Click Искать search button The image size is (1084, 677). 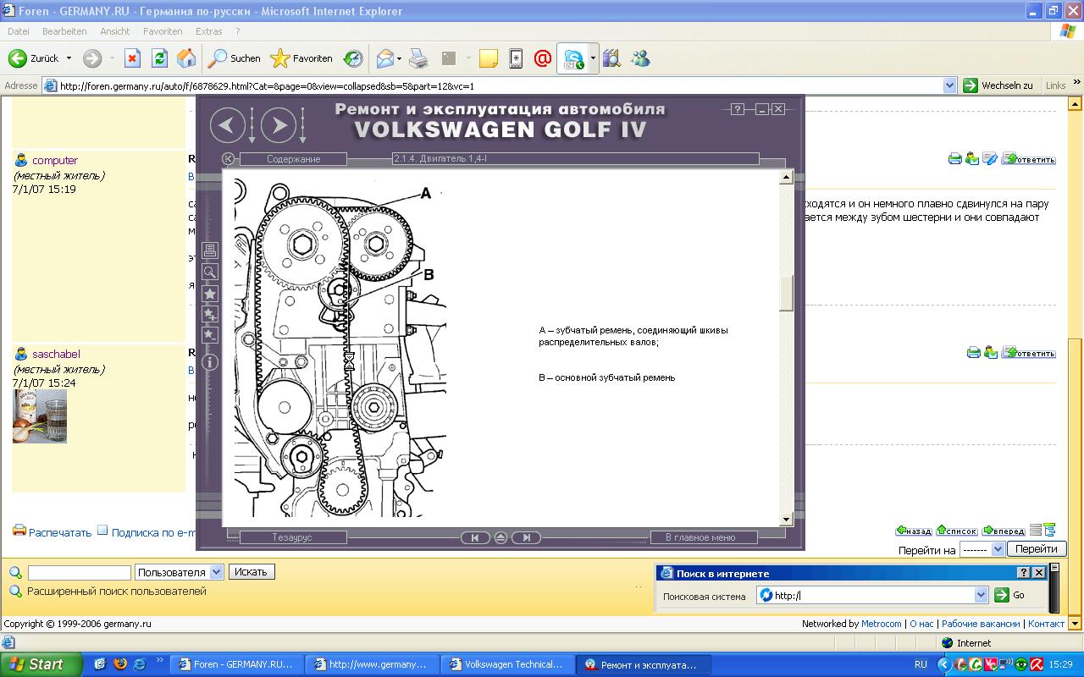tap(251, 572)
